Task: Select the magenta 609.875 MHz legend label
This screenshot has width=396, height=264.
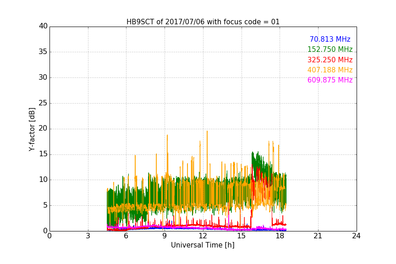Action: click(330, 80)
